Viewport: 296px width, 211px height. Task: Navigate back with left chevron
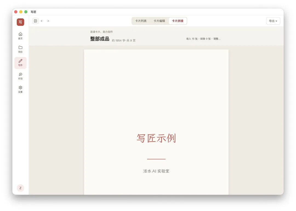click(42, 21)
